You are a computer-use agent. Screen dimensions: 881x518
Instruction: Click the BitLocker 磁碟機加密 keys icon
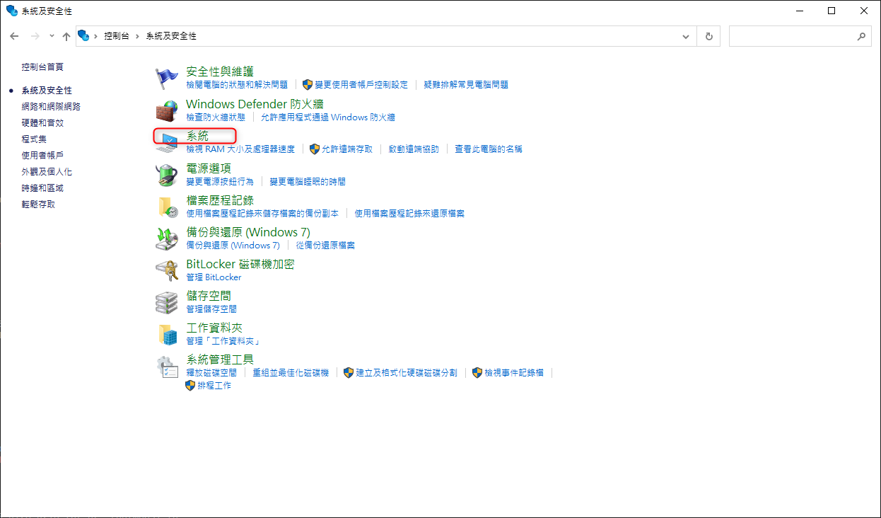167,270
